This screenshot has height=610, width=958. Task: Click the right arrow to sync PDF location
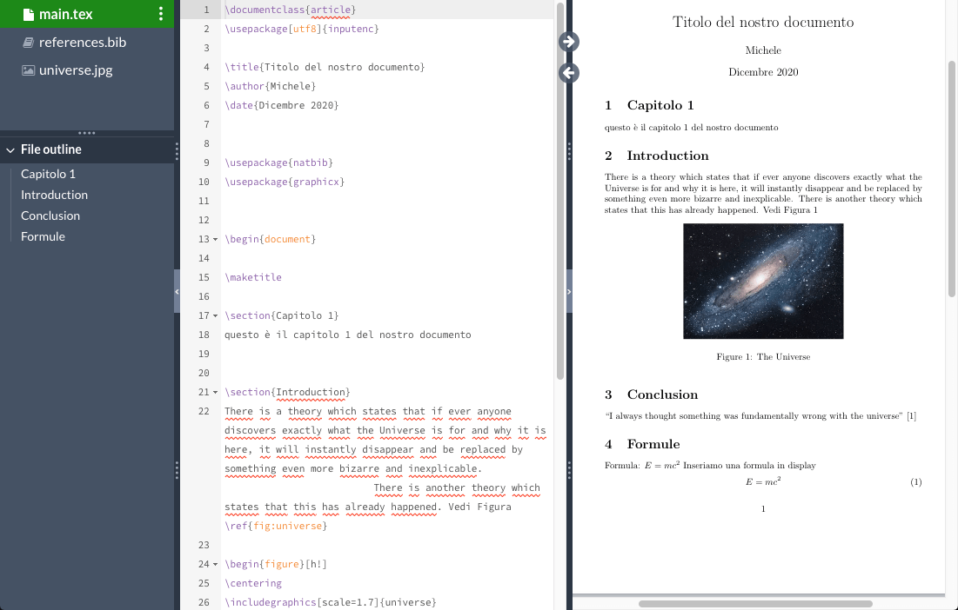click(x=568, y=41)
